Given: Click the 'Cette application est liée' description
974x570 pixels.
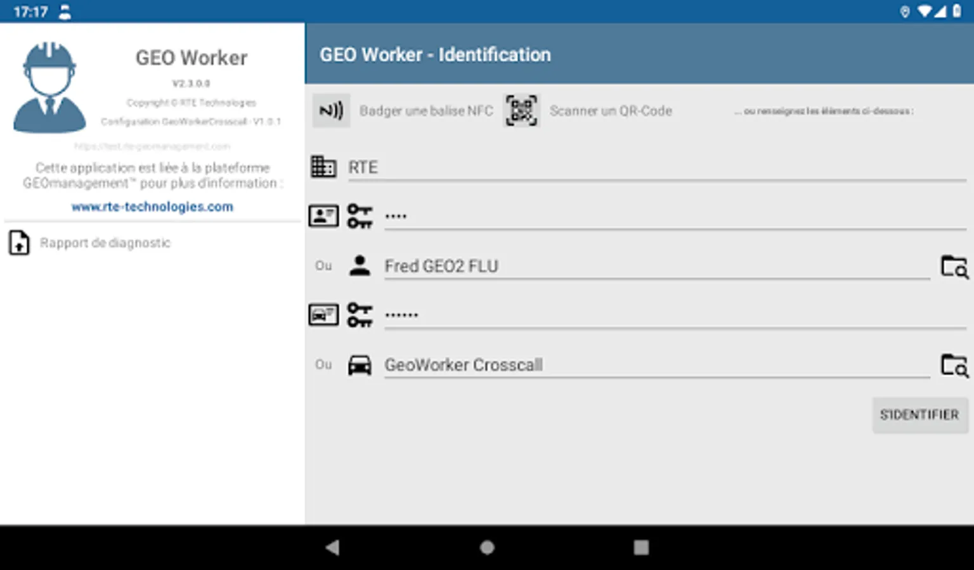Looking at the screenshot, I should tap(153, 175).
